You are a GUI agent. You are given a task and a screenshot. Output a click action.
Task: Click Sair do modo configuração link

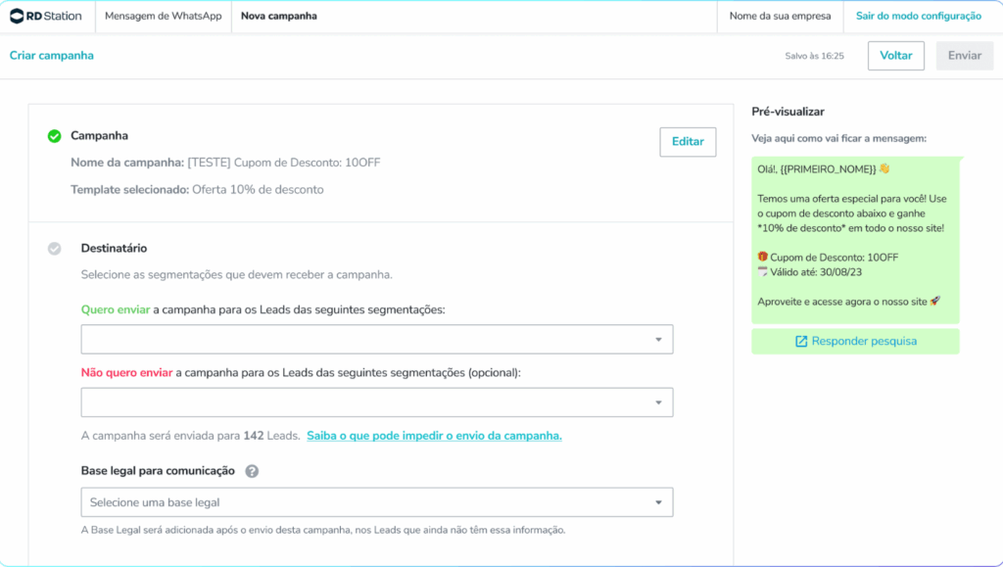pos(918,16)
